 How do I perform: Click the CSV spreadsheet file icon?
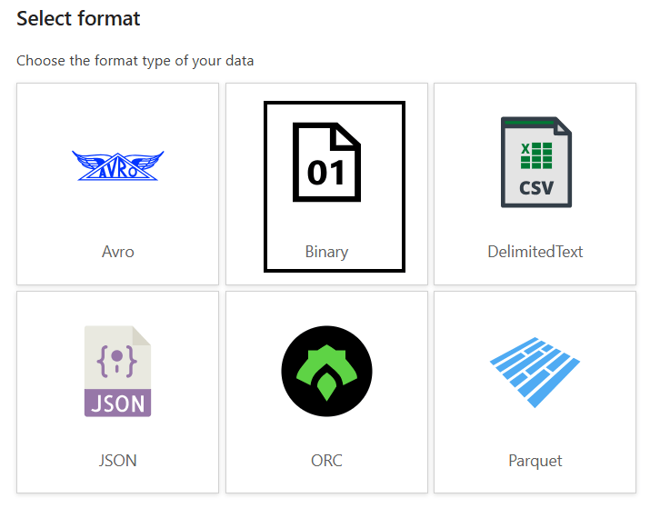pos(535,162)
